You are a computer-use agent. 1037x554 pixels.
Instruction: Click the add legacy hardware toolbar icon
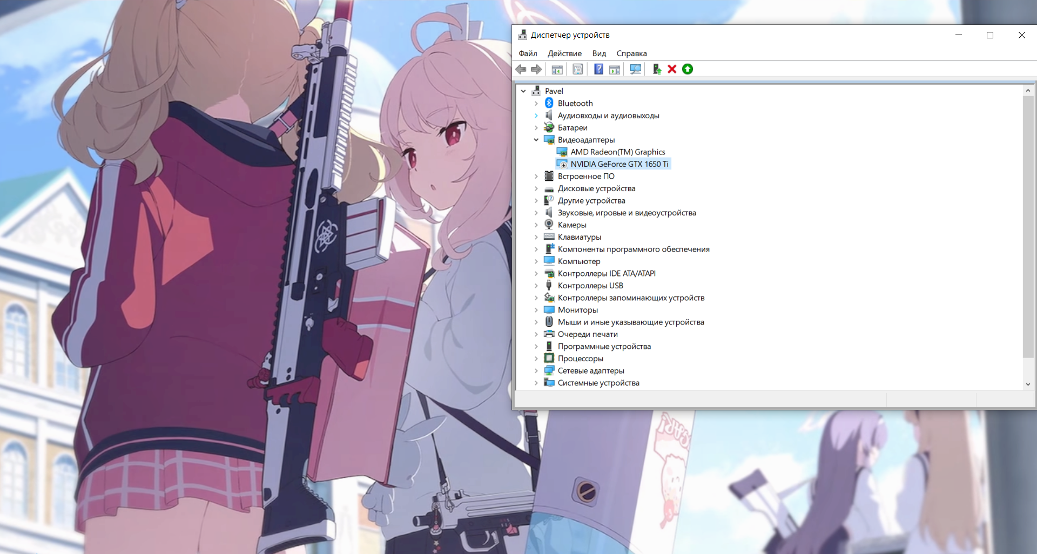click(x=656, y=69)
